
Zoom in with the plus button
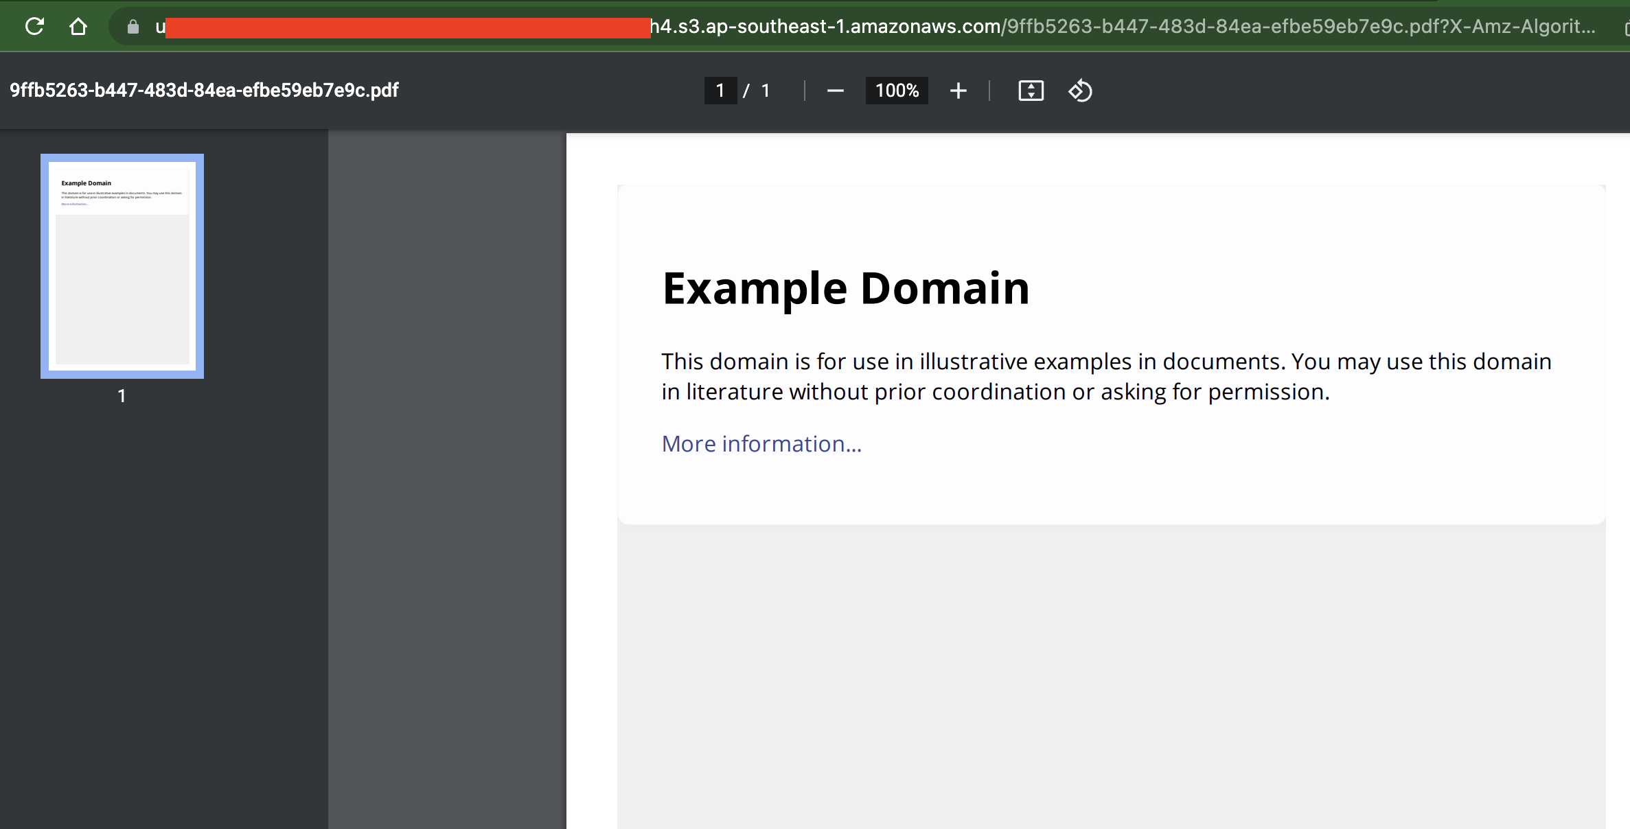click(x=959, y=91)
